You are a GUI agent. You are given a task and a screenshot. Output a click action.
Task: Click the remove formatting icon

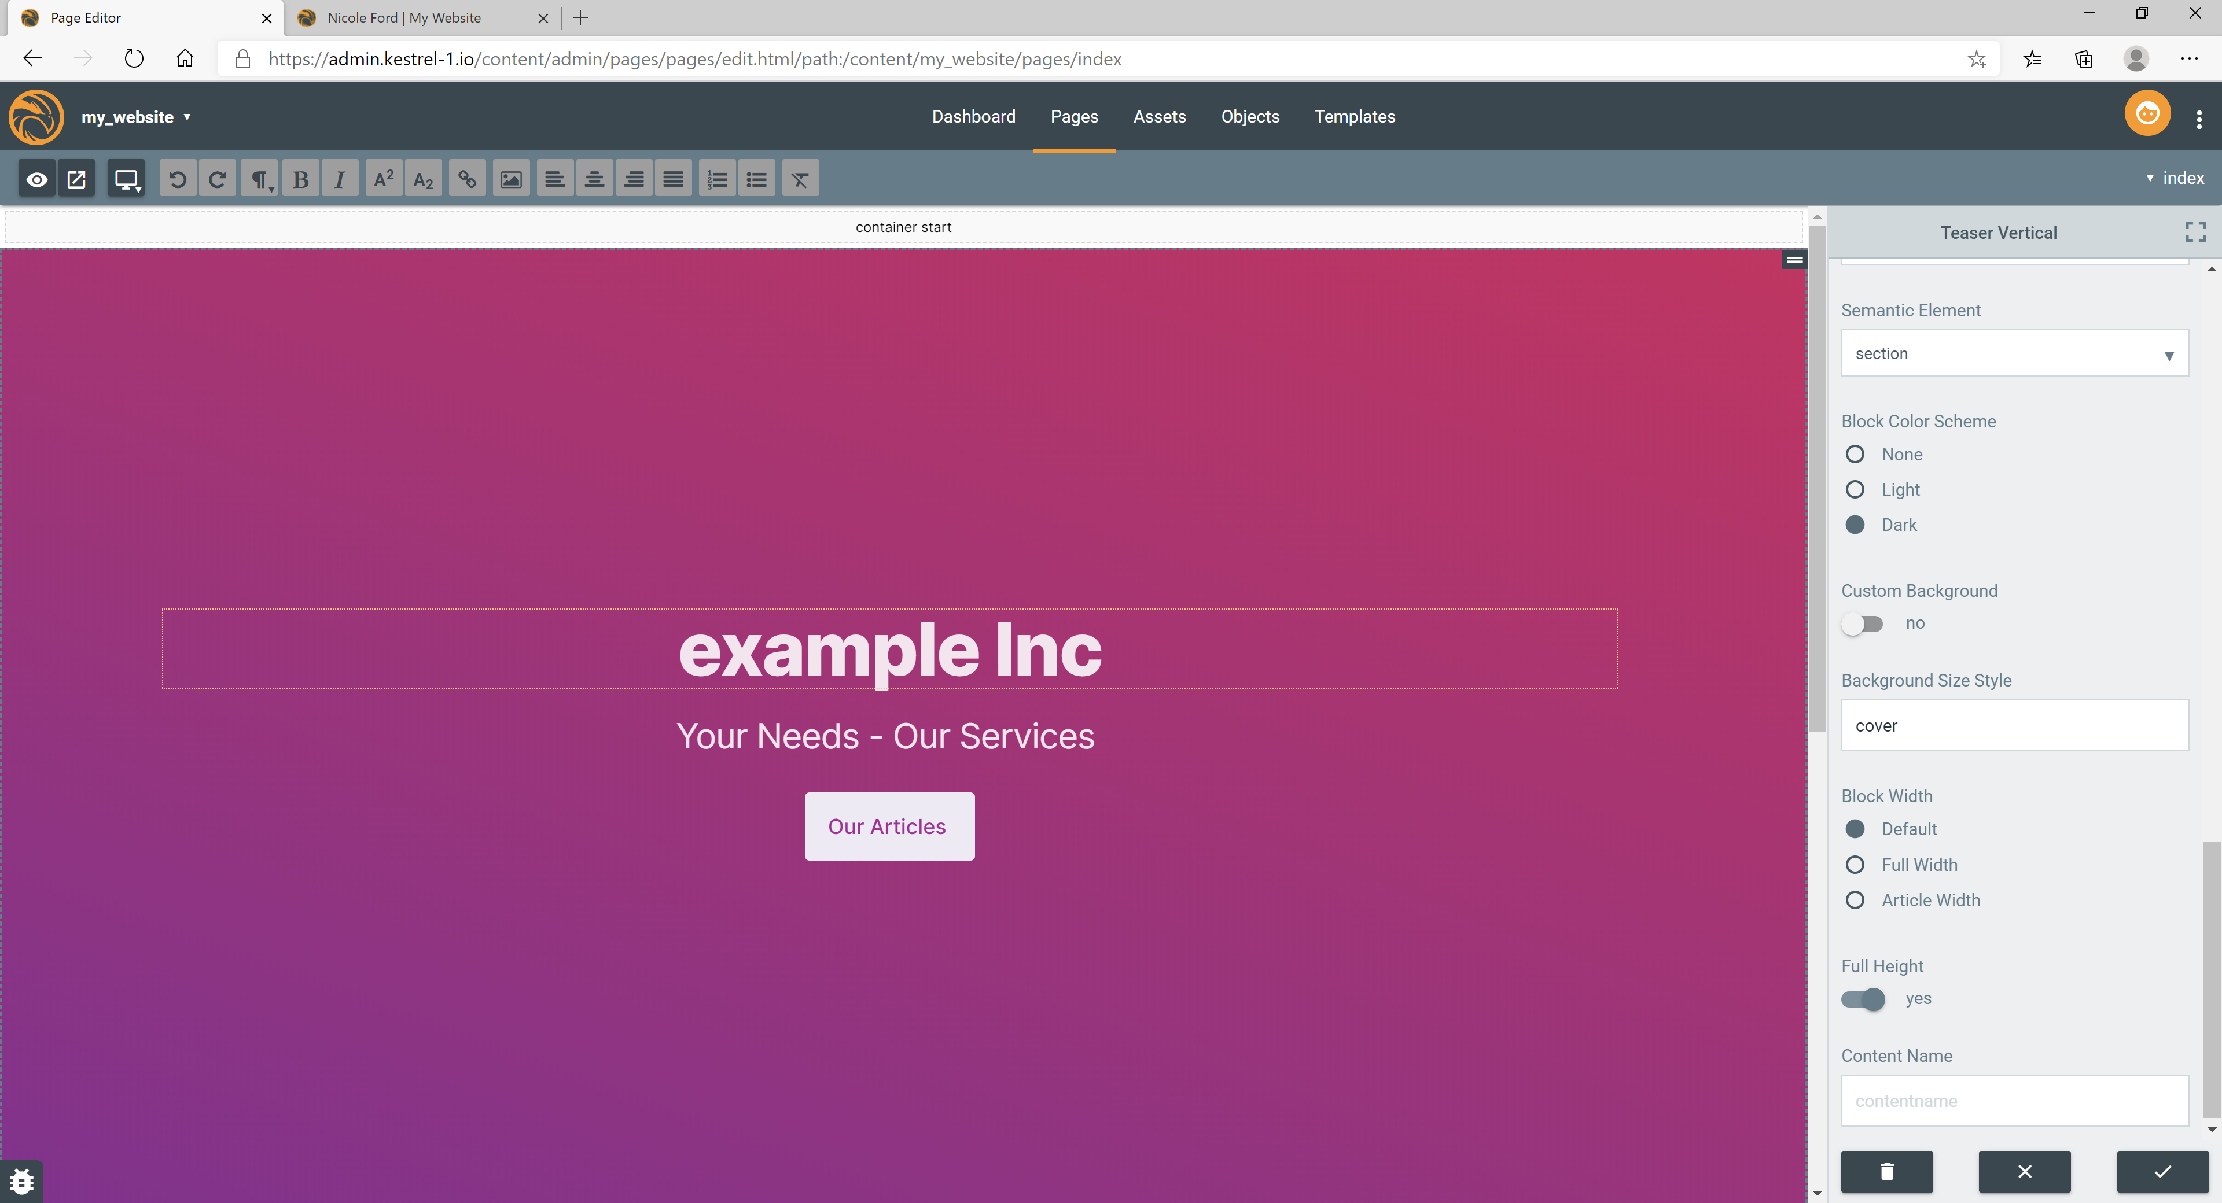point(800,179)
